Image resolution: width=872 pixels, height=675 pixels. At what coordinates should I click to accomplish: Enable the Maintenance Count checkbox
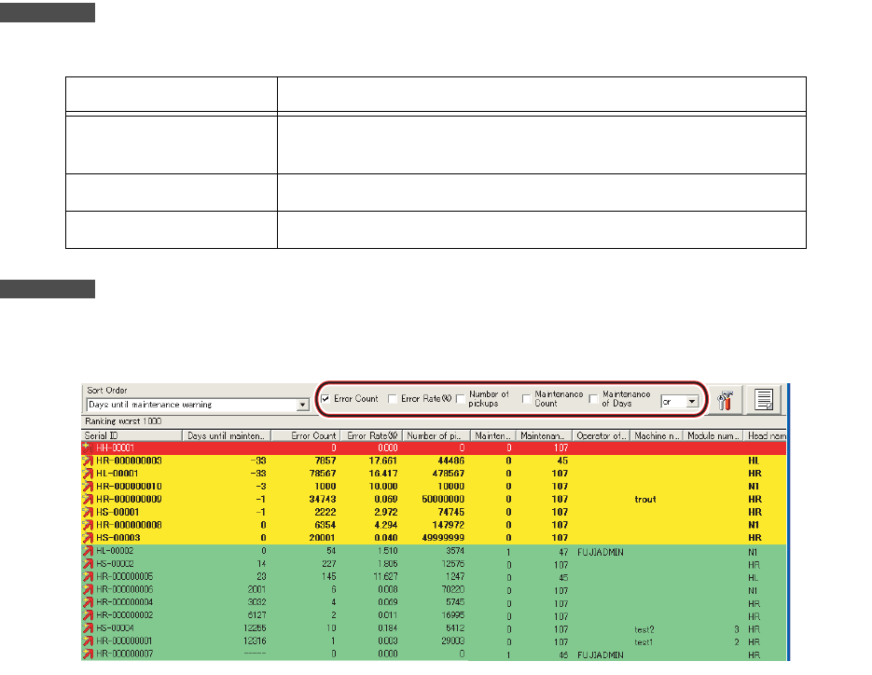click(x=527, y=399)
